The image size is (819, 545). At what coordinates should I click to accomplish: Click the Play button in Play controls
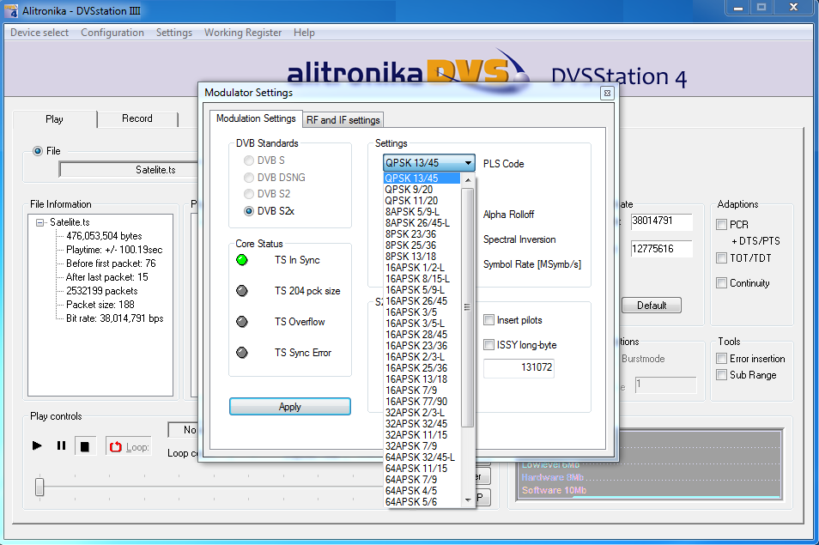click(x=37, y=445)
